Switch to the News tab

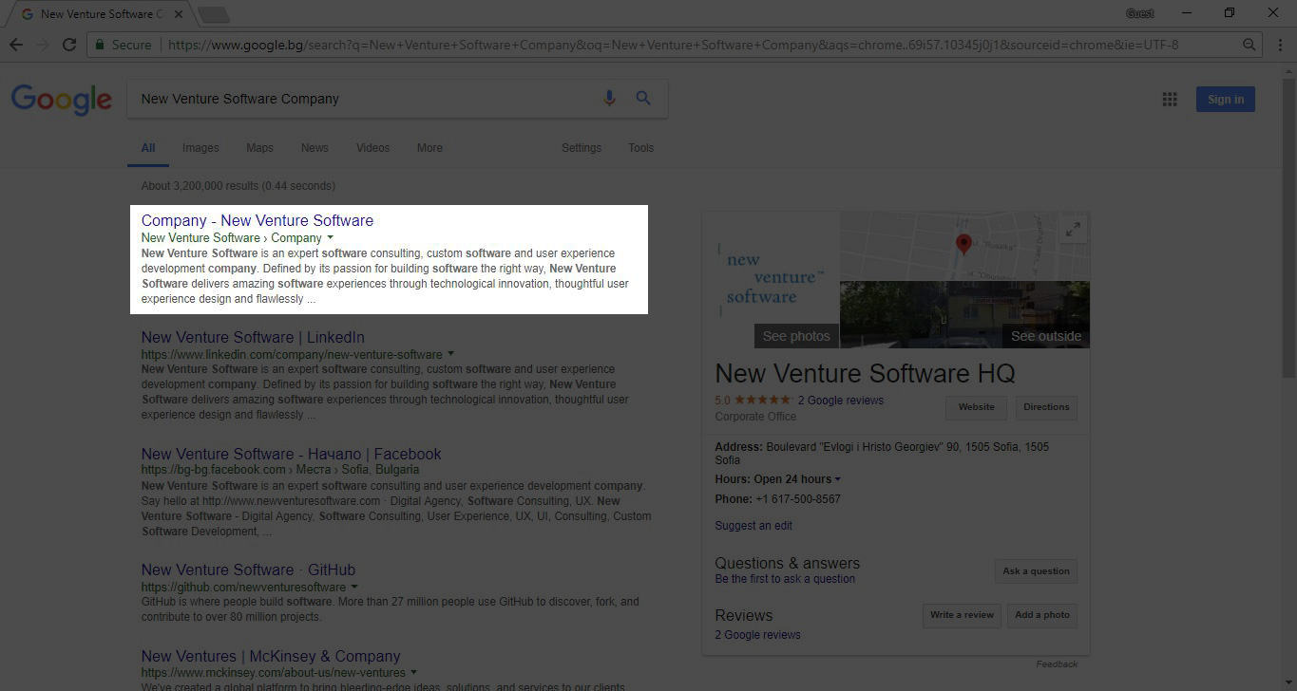[315, 148]
